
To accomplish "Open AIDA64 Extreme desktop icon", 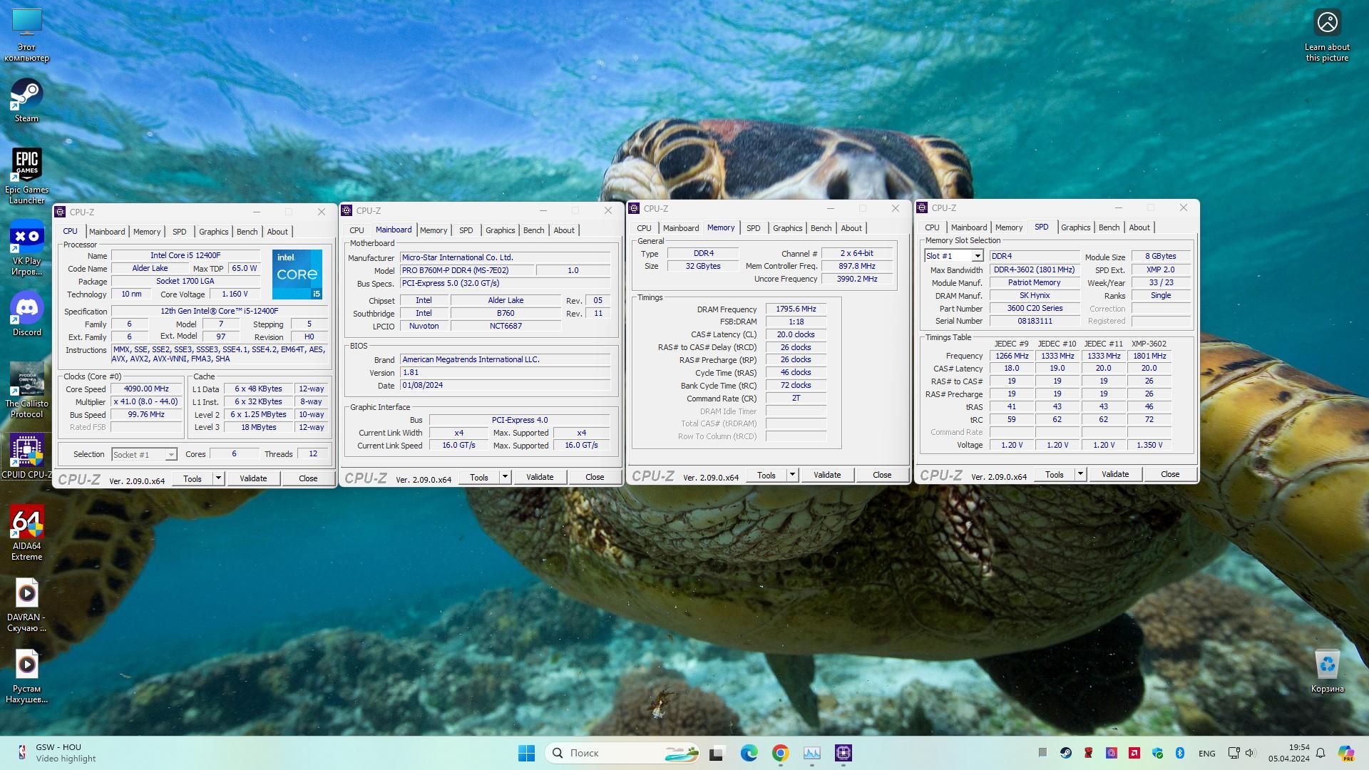I will 26,523.
